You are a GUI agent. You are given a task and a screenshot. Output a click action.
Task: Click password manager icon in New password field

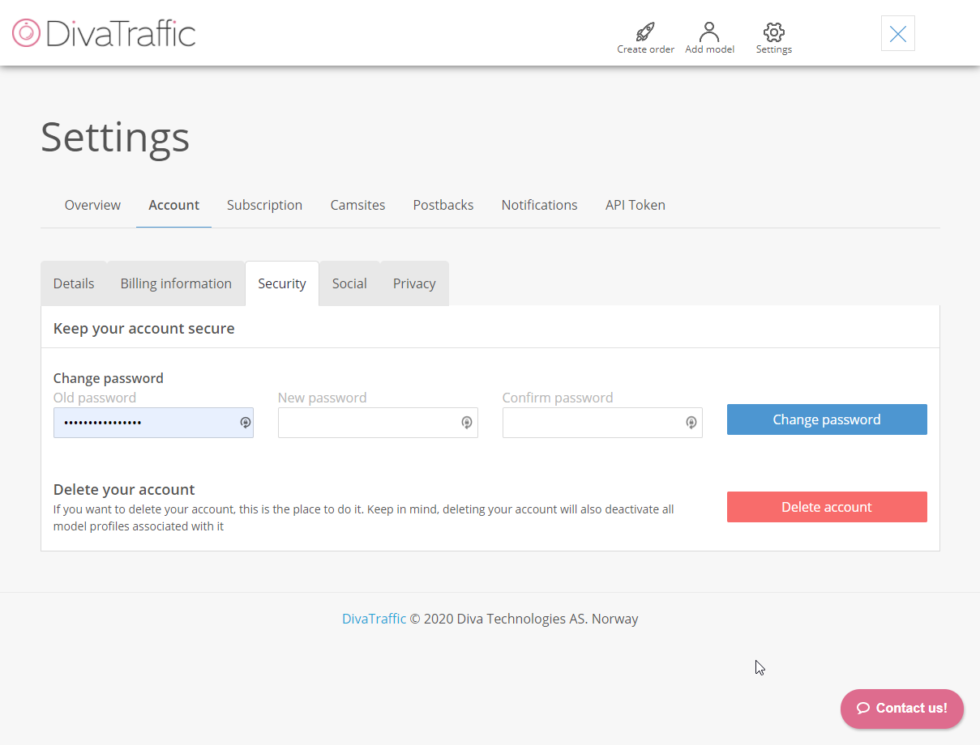point(467,423)
